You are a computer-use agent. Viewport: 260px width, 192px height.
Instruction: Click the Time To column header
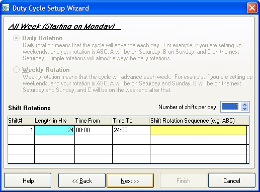131,121
